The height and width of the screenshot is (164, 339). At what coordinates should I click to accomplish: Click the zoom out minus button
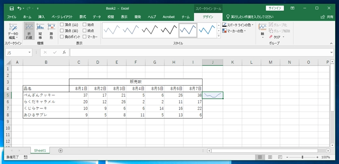coord(288,157)
